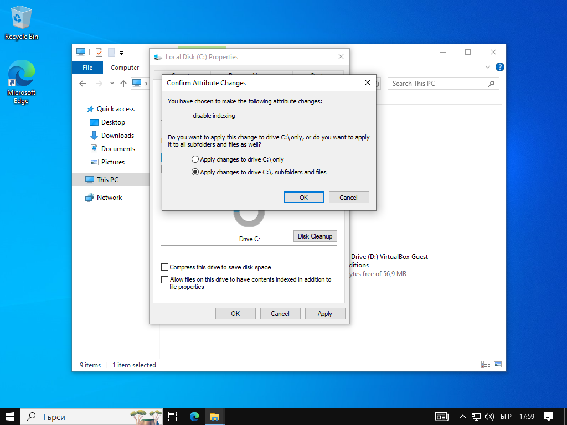Expand the ribbon with the chevron arrow
Viewport: 567px width, 425px height.
[x=488, y=67]
